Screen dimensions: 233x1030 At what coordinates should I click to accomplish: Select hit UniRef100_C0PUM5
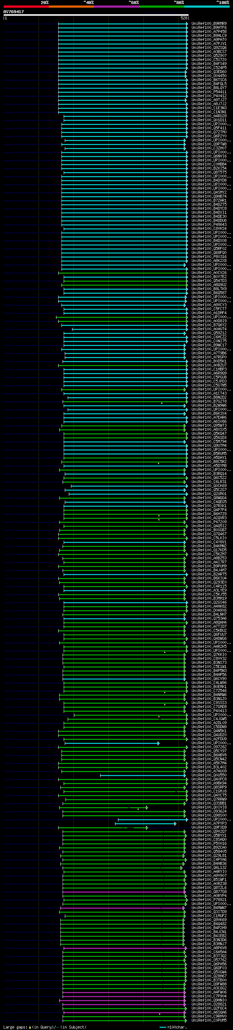click(x=209, y=1020)
